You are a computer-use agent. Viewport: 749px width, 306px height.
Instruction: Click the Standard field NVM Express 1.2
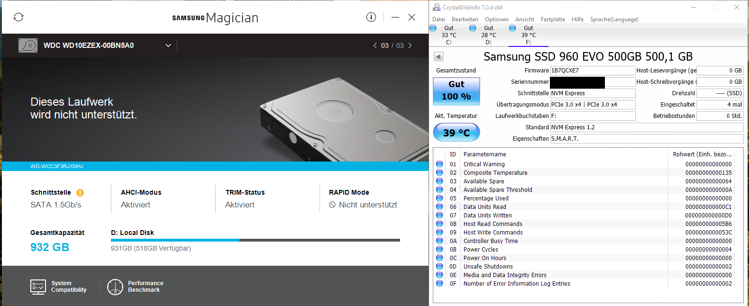647,127
